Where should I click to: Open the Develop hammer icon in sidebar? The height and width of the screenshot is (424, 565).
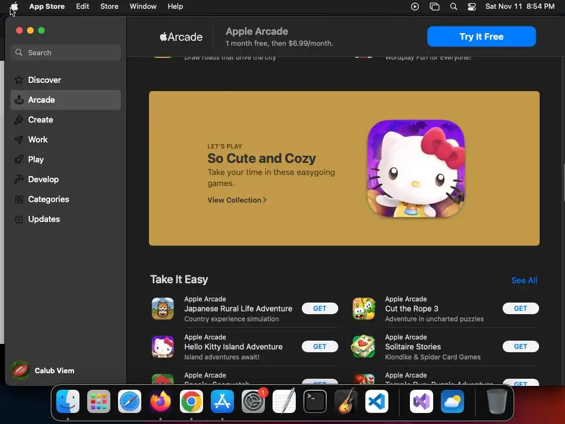tap(19, 179)
